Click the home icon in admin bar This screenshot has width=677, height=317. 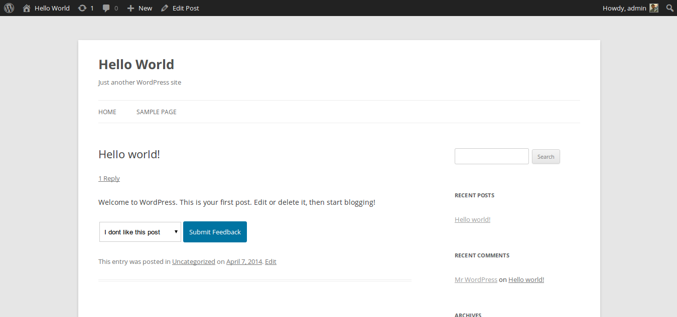click(x=27, y=8)
